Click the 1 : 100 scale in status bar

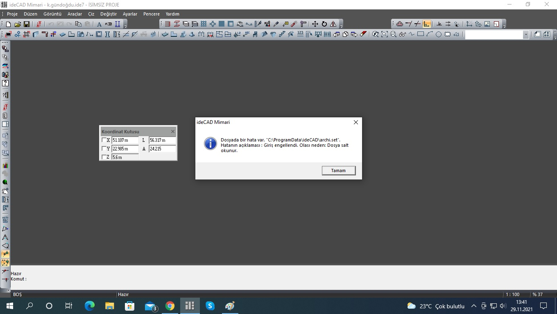512,294
